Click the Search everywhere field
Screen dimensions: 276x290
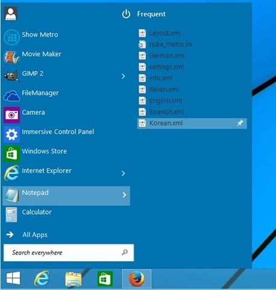coord(69,253)
